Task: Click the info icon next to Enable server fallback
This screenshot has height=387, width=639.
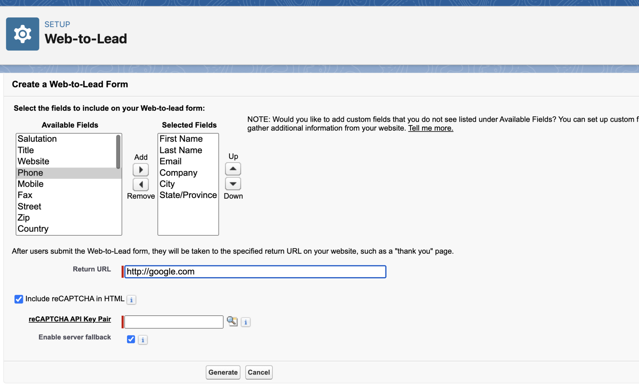Action: 143,340
